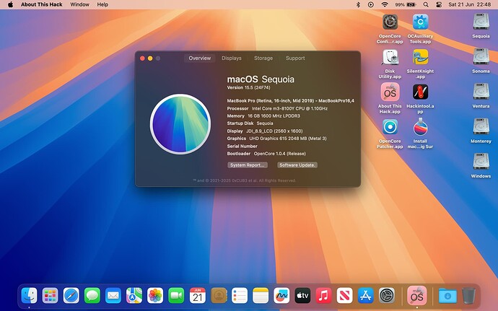Click the Software Update button
498x311 pixels.
coord(297,165)
